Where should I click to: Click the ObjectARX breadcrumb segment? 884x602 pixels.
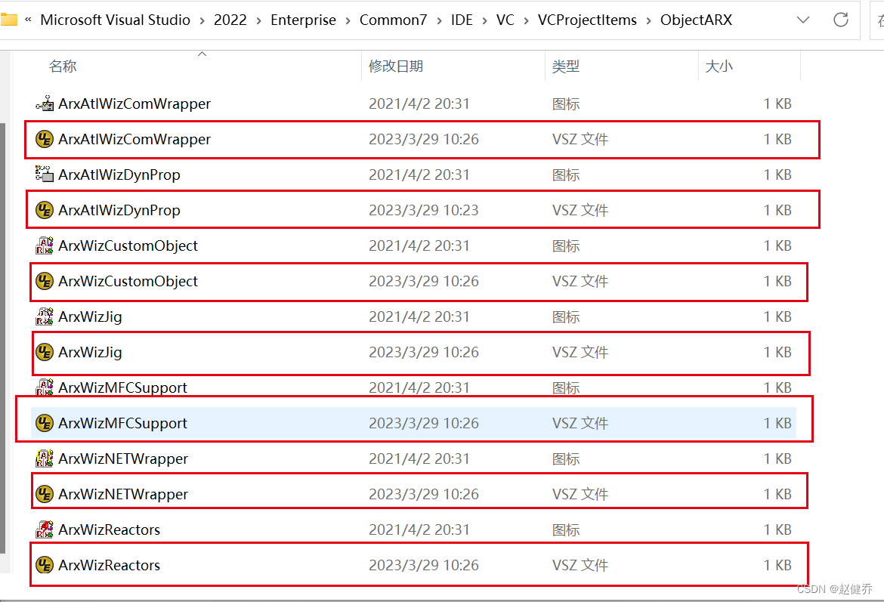(697, 20)
